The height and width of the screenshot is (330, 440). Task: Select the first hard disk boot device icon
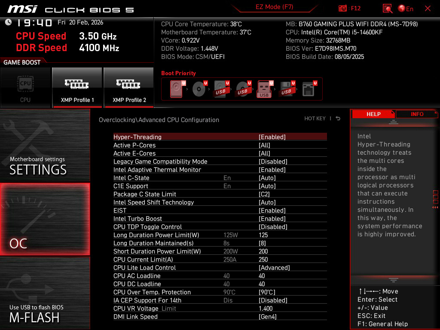pyautogui.click(x=177, y=89)
